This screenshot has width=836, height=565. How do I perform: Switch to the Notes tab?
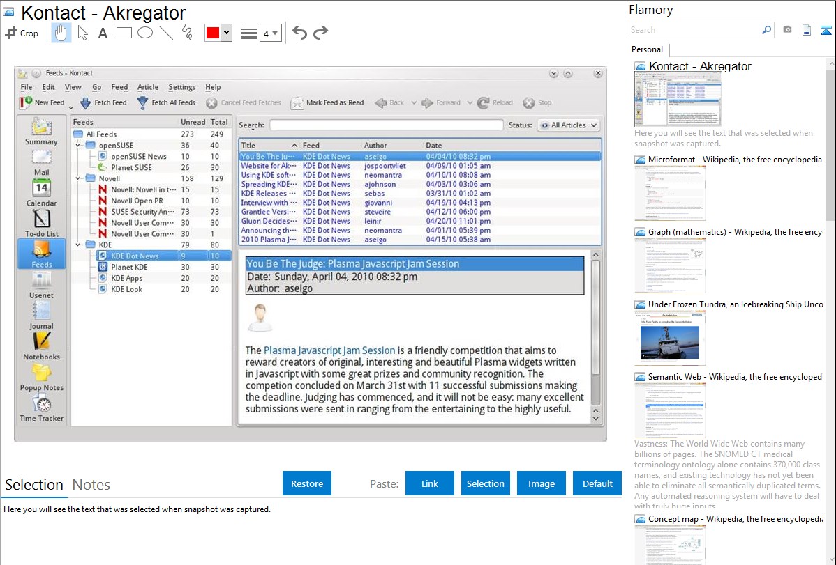tap(91, 485)
